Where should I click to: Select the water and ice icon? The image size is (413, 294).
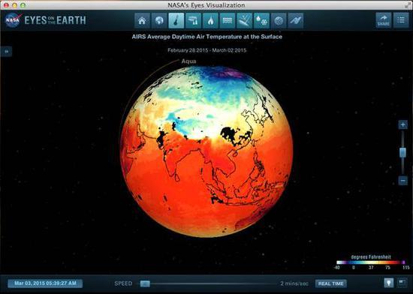[261, 20]
